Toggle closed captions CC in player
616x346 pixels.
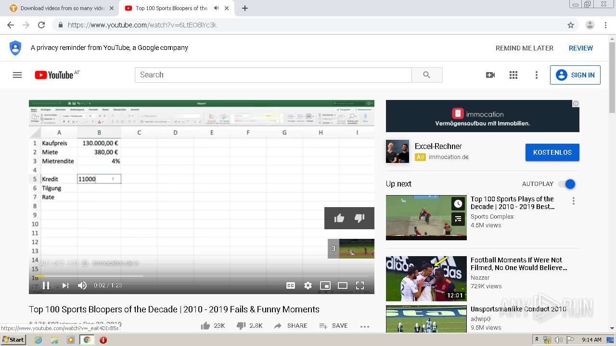(x=291, y=285)
